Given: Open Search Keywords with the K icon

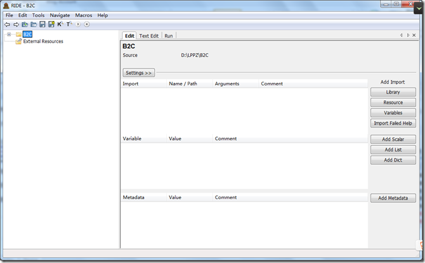Looking at the screenshot, I should (60, 24).
